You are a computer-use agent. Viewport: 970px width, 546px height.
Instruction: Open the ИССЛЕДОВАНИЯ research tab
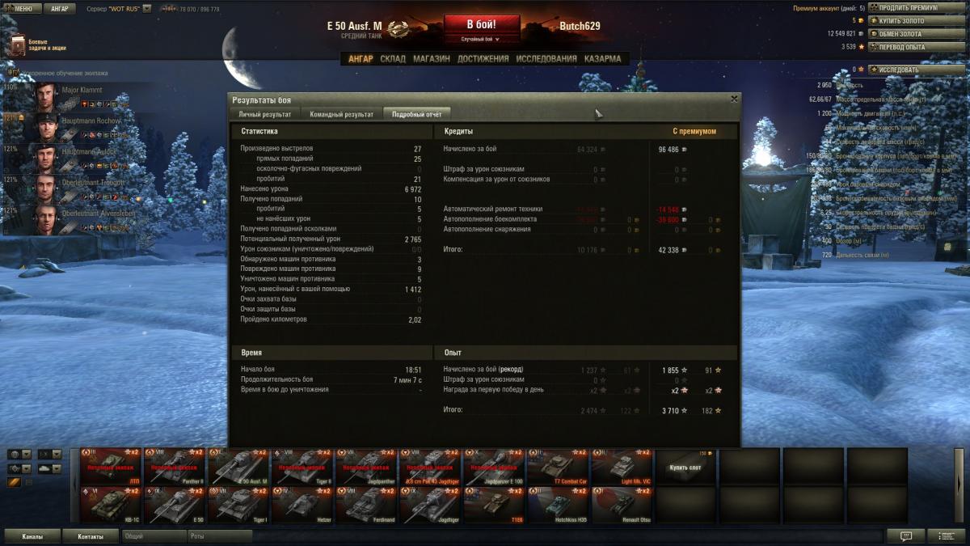click(x=546, y=59)
